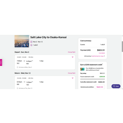Click the Apply now button
This screenshot has height=123, width=123.
100,87
